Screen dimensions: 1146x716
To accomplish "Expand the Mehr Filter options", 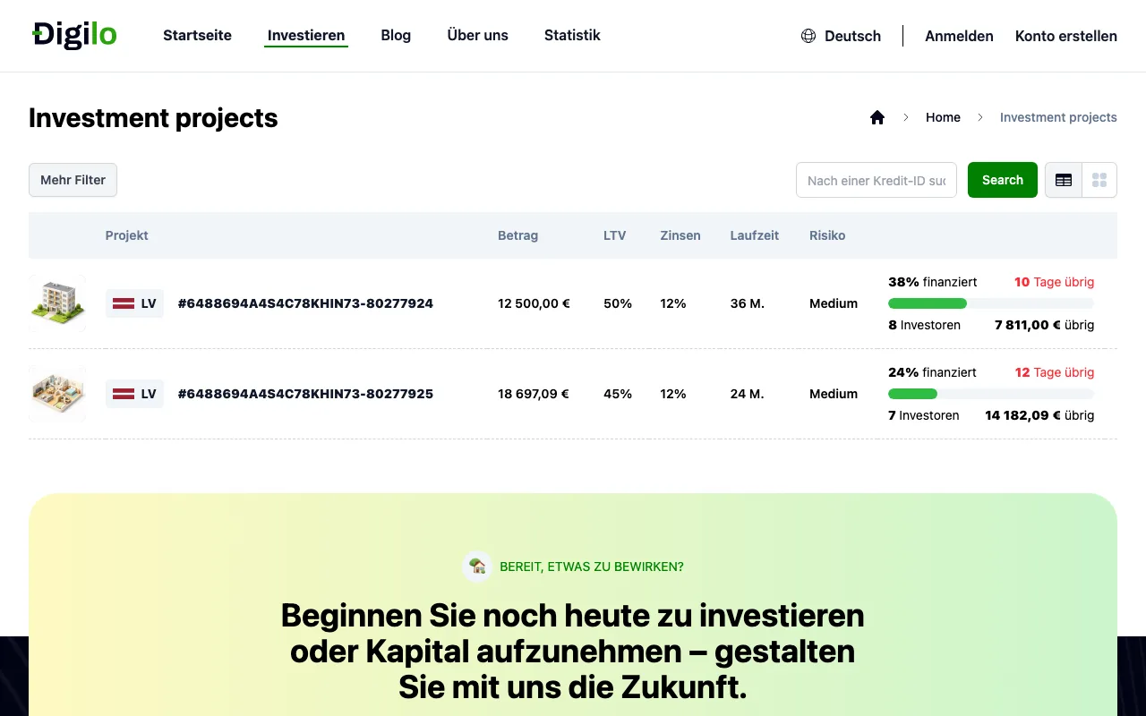I will [73, 180].
